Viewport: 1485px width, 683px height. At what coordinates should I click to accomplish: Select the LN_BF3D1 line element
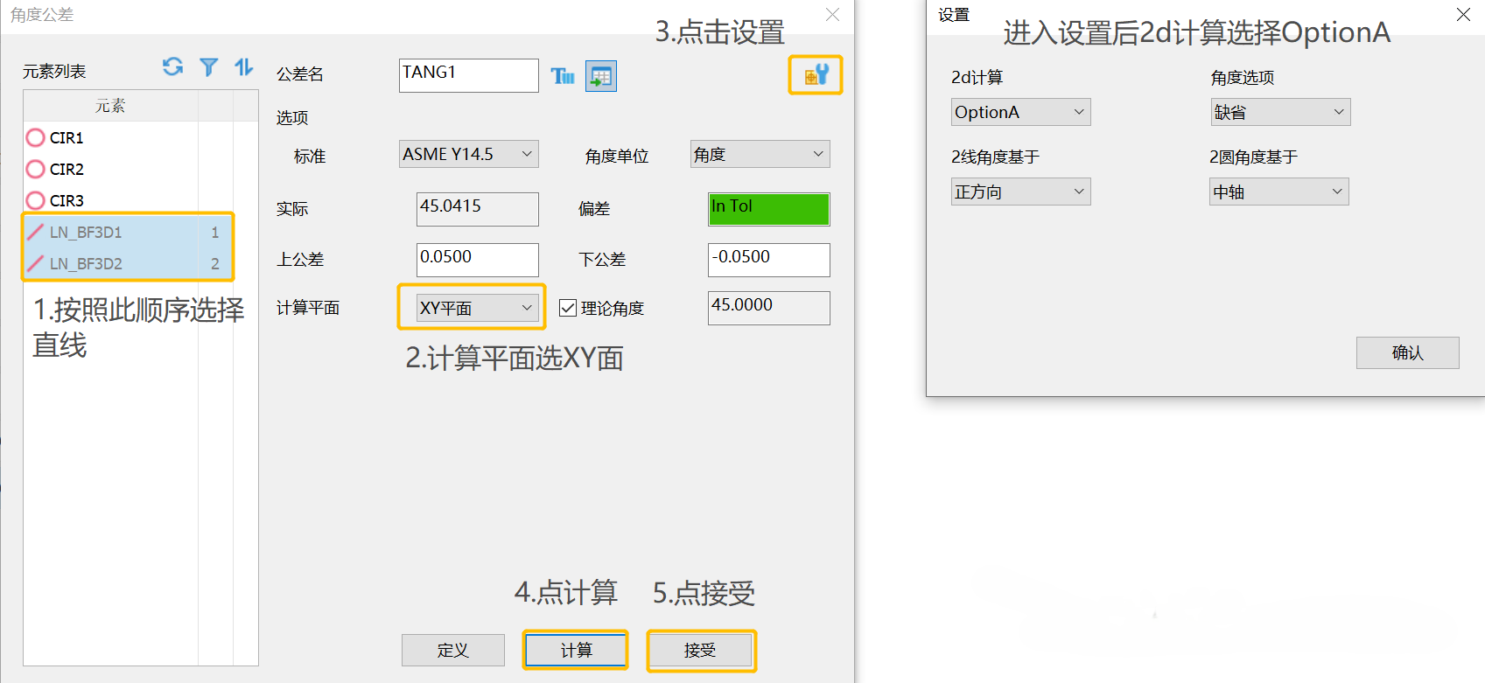[x=86, y=233]
